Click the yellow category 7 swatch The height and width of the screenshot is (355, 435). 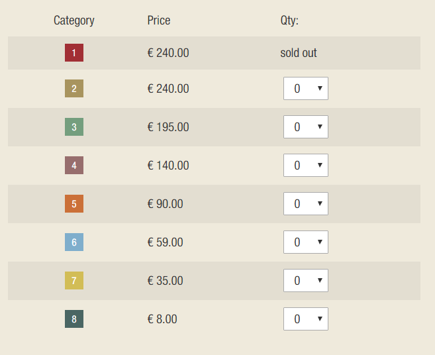[x=74, y=280]
